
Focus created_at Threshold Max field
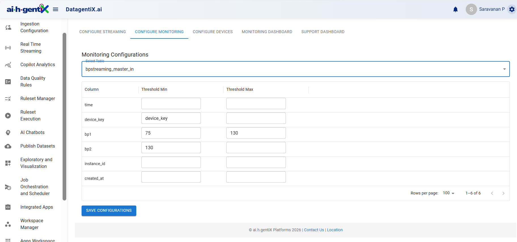(x=256, y=177)
